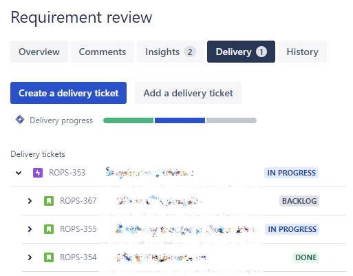
Task: Click the green story icon beside ROPS-355
Action: pos(49,229)
